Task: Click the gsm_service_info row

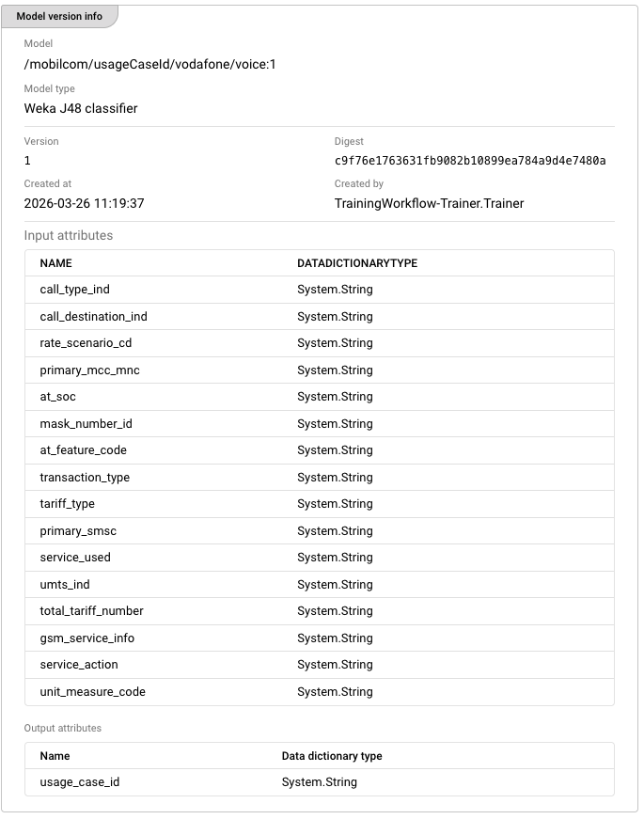Action: (x=319, y=638)
